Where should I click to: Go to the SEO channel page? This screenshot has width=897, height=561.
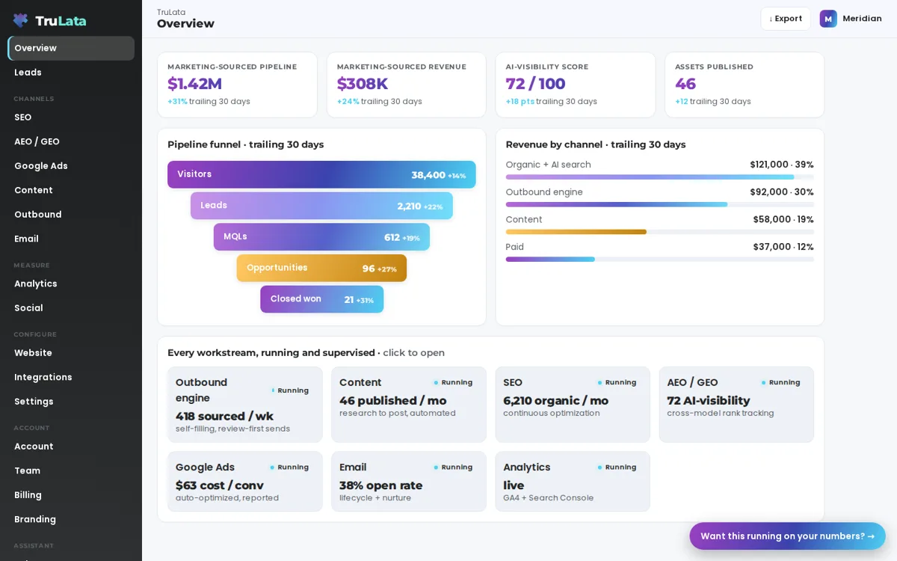pos(71,117)
